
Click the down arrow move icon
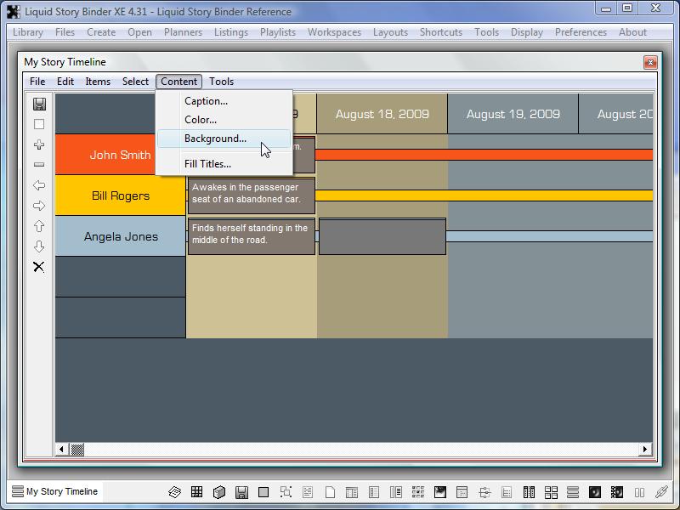tap(39, 246)
